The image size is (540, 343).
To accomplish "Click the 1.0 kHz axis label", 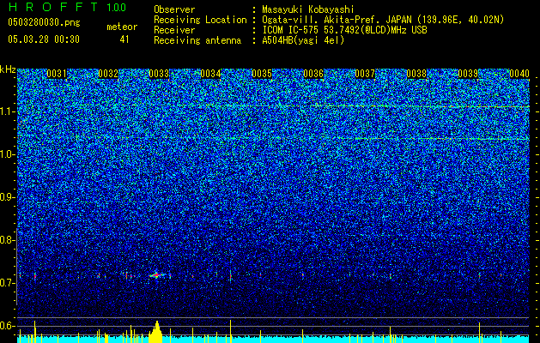I will (x=7, y=154).
